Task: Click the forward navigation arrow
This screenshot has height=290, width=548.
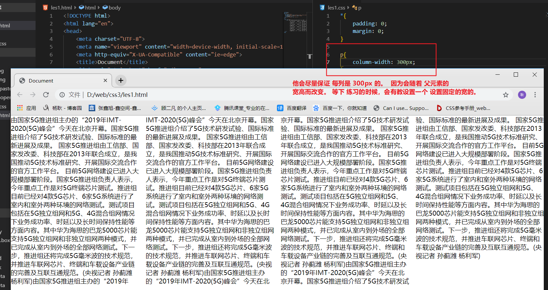Action: coord(33,95)
